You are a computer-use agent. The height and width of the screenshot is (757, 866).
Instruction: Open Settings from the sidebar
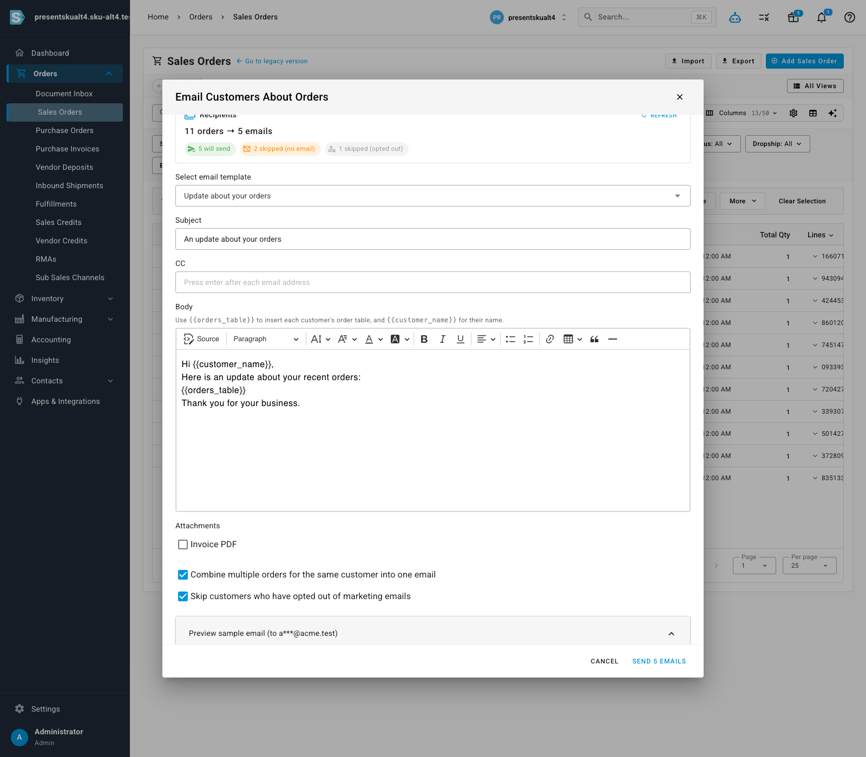coord(65,709)
